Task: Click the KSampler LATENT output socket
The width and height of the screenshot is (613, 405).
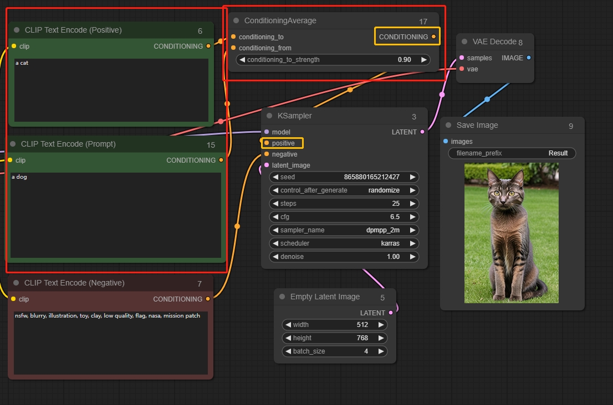Action: (422, 132)
